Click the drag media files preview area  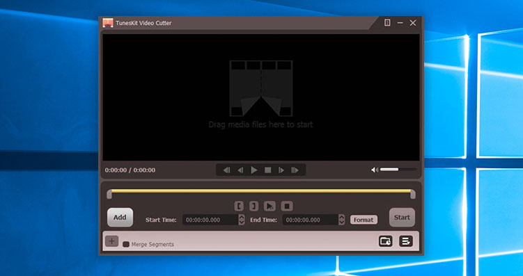261,97
